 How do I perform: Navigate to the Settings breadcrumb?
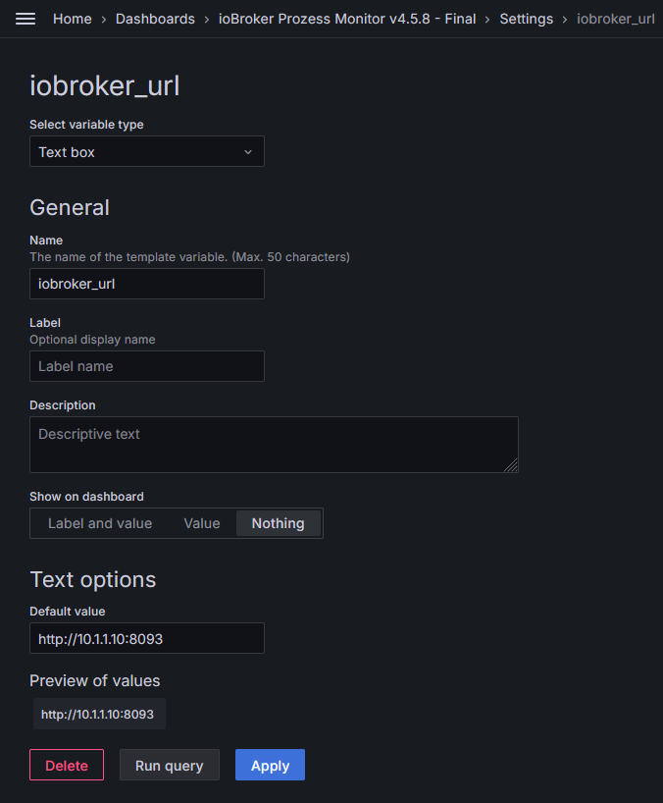(526, 19)
